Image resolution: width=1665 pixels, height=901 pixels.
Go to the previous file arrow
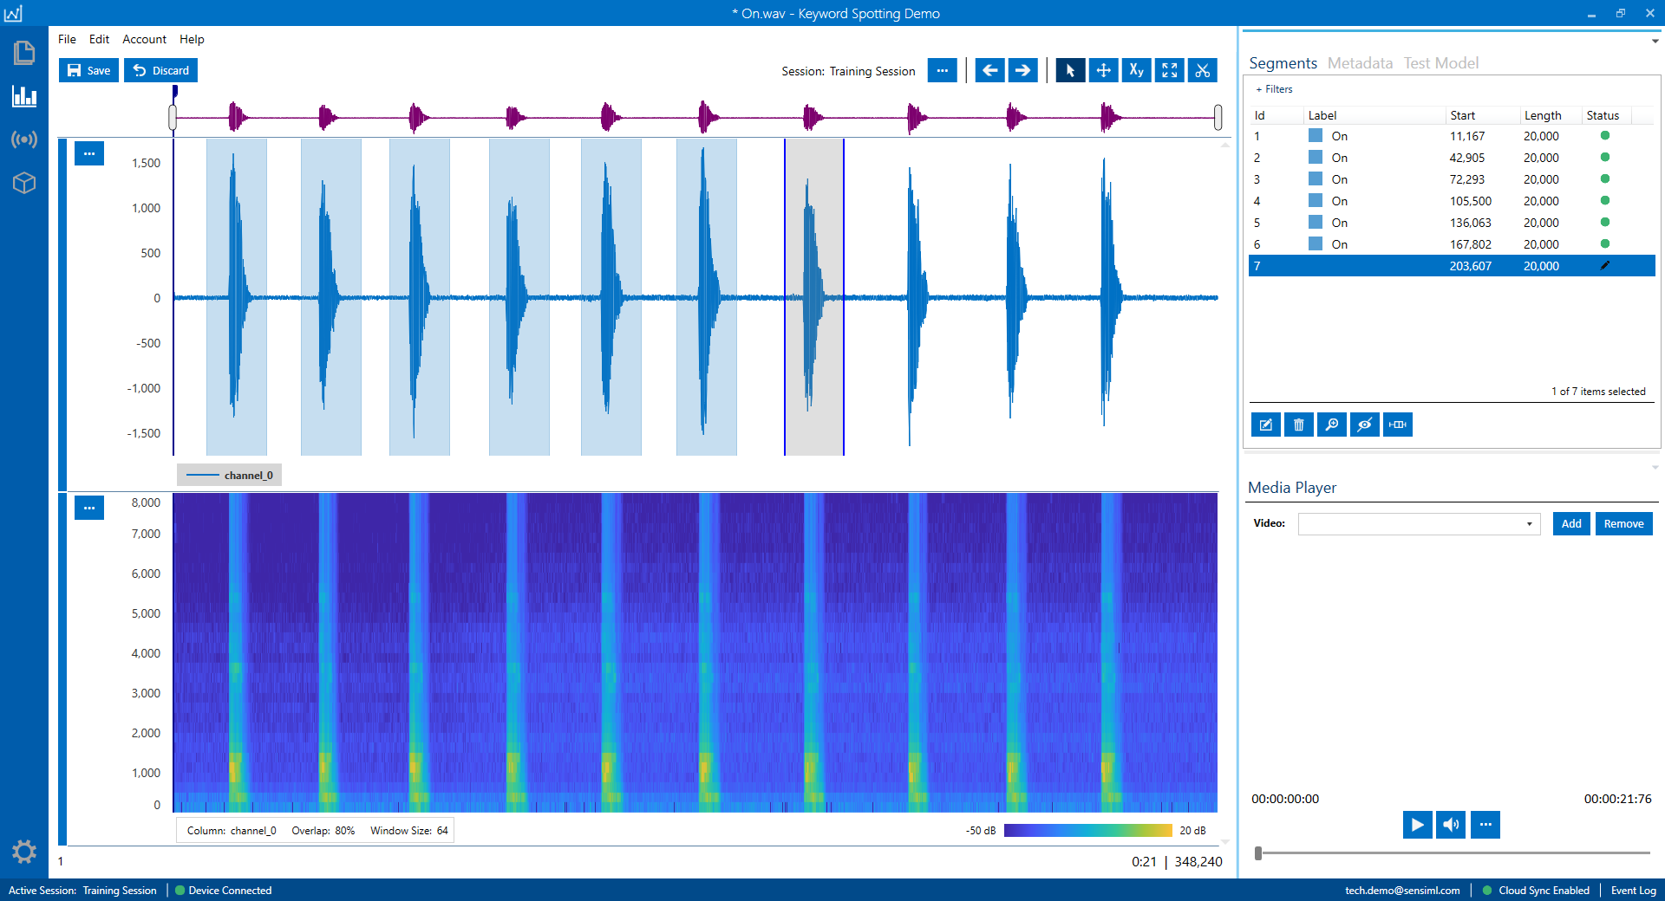(989, 70)
